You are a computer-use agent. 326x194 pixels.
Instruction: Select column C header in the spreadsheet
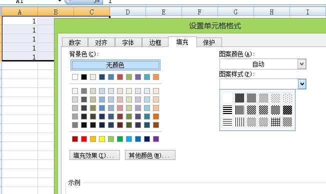(91, 12)
